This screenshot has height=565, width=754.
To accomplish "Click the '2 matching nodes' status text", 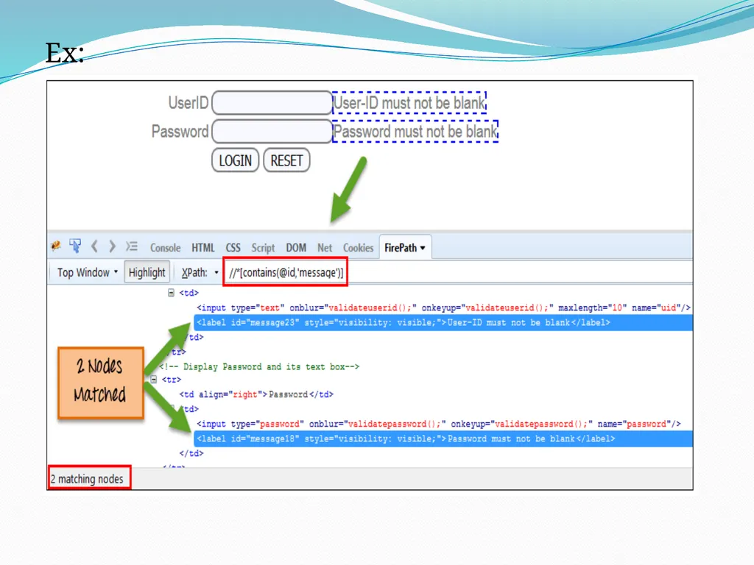I will 87,479.
